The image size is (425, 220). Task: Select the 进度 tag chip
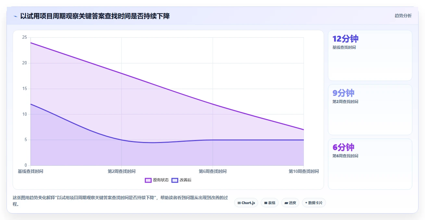(x=290, y=203)
